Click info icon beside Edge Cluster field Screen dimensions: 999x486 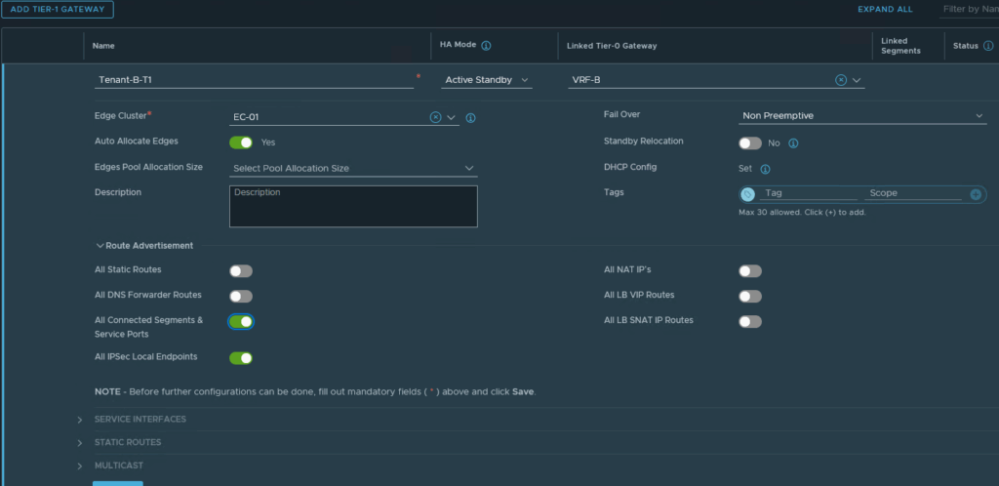[470, 118]
